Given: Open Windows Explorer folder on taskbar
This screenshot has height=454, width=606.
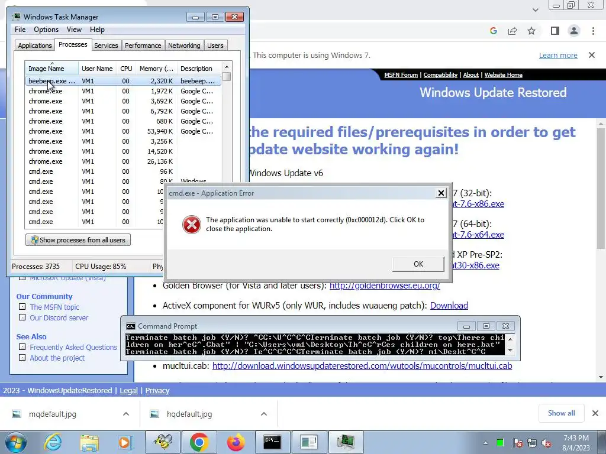Looking at the screenshot, I should click(89, 442).
